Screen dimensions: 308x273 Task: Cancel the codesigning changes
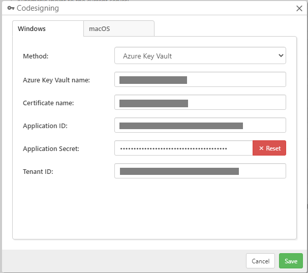pos(260,261)
